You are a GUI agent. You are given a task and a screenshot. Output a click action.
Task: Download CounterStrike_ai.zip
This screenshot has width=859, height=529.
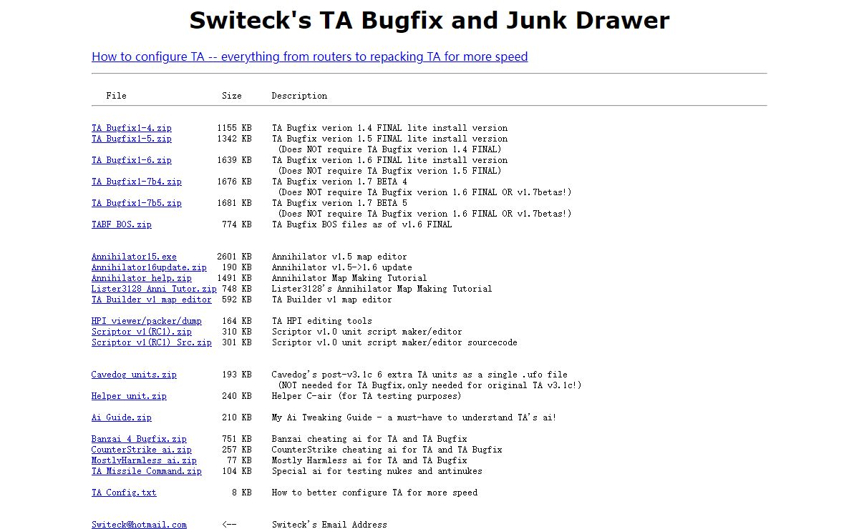[142, 450]
